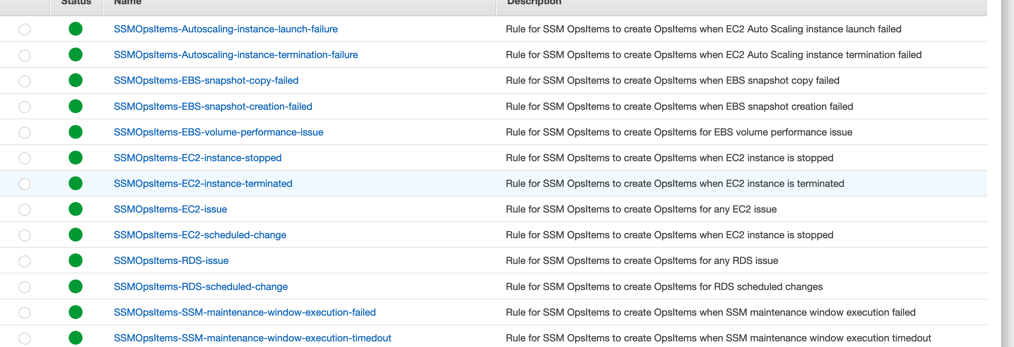Open SSMOpsItems-EBS-snapshot-copy-failed rule link
This screenshot has height=347, width=1014.
(206, 81)
